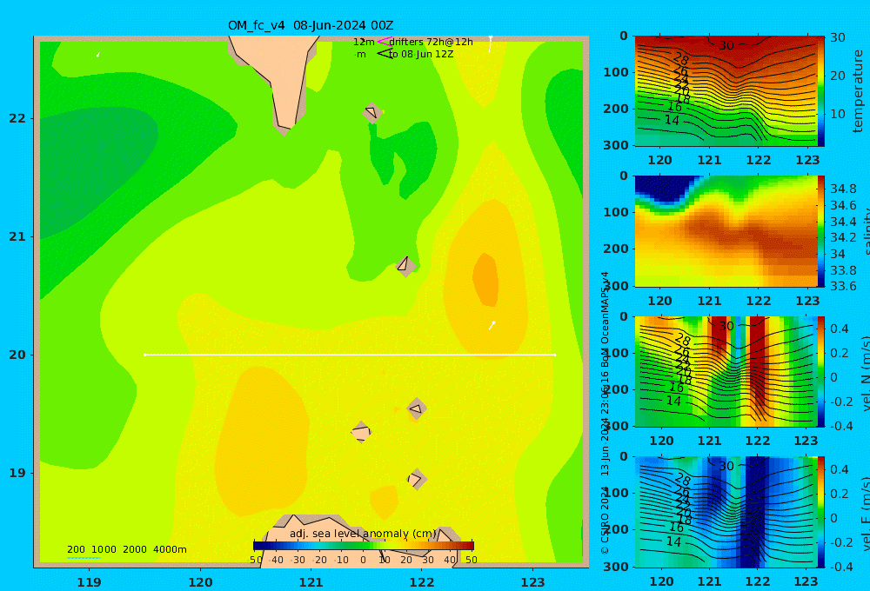Click depth legend '200 1000 2000 4000m'
This screenshot has height=591, width=870.
point(126,549)
